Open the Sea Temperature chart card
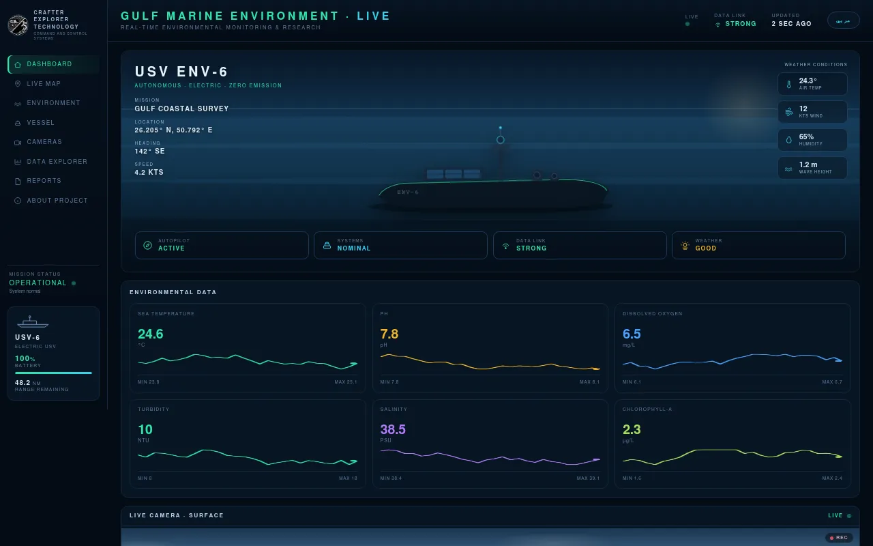Image resolution: width=873 pixels, height=546 pixels. tap(248, 348)
